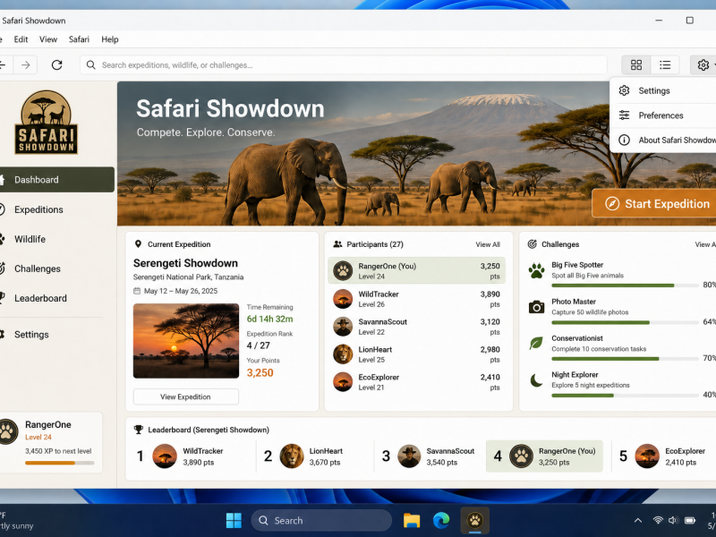This screenshot has width=716, height=537.
Task: Open the Help menu
Action: pos(109,39)
